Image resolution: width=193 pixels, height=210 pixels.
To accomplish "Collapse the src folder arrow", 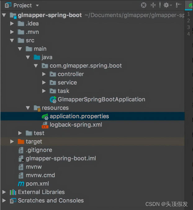I will (12, 40).
